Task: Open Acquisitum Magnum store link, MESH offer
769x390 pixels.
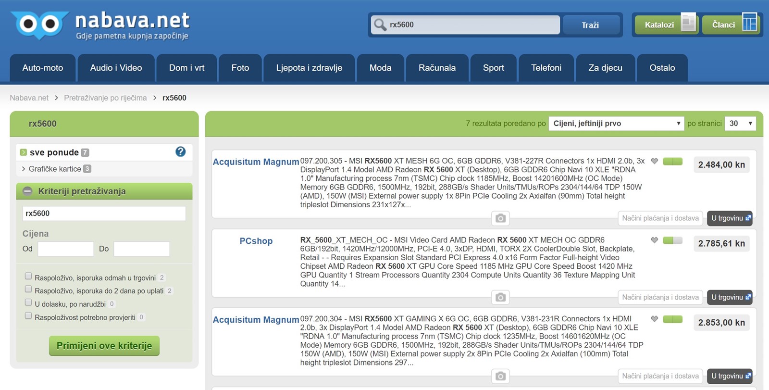Action: [x=256, y=162]
